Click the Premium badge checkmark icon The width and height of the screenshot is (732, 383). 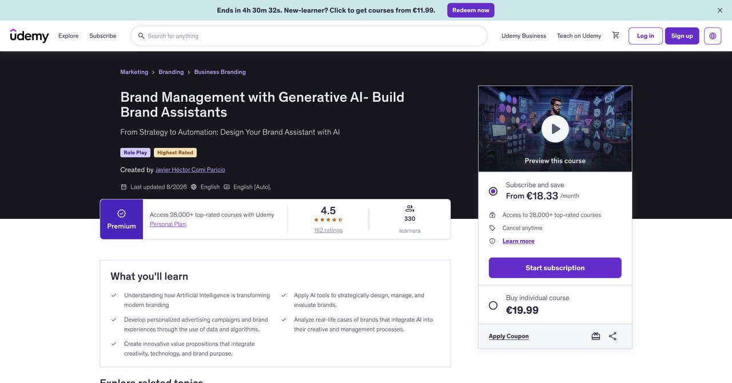coord(121,213)
